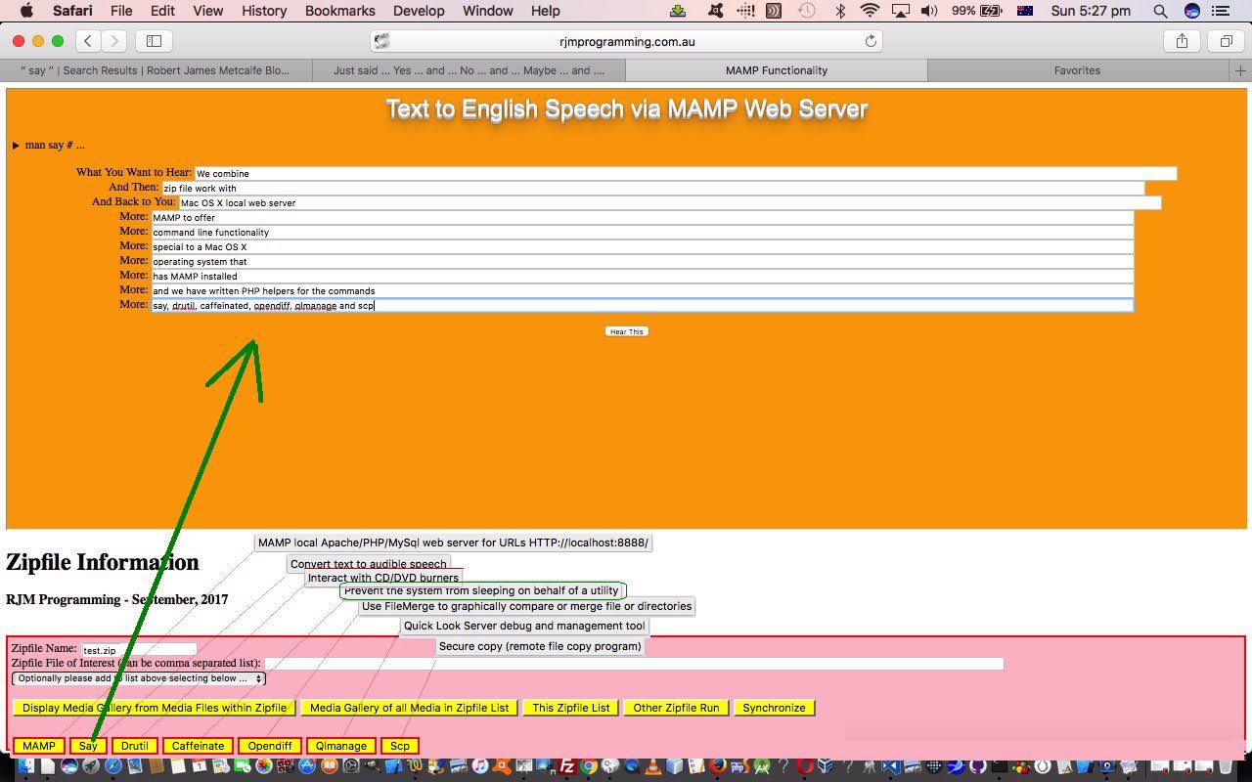Click the 'And Back to You' text field

point(670,203)
